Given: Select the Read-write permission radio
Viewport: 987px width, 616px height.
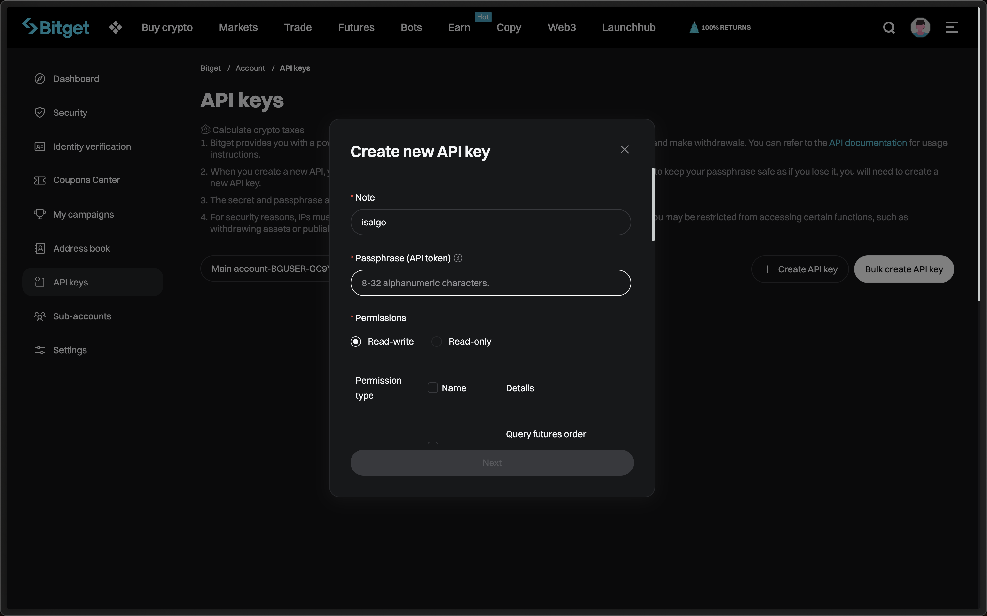Looking at the screenshot, I should (356, 341).
